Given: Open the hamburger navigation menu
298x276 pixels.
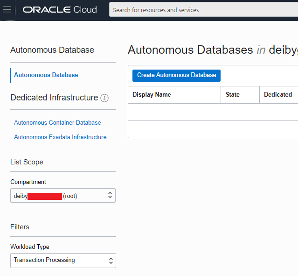Looking at the screenshot, I should tap(7, 10).
